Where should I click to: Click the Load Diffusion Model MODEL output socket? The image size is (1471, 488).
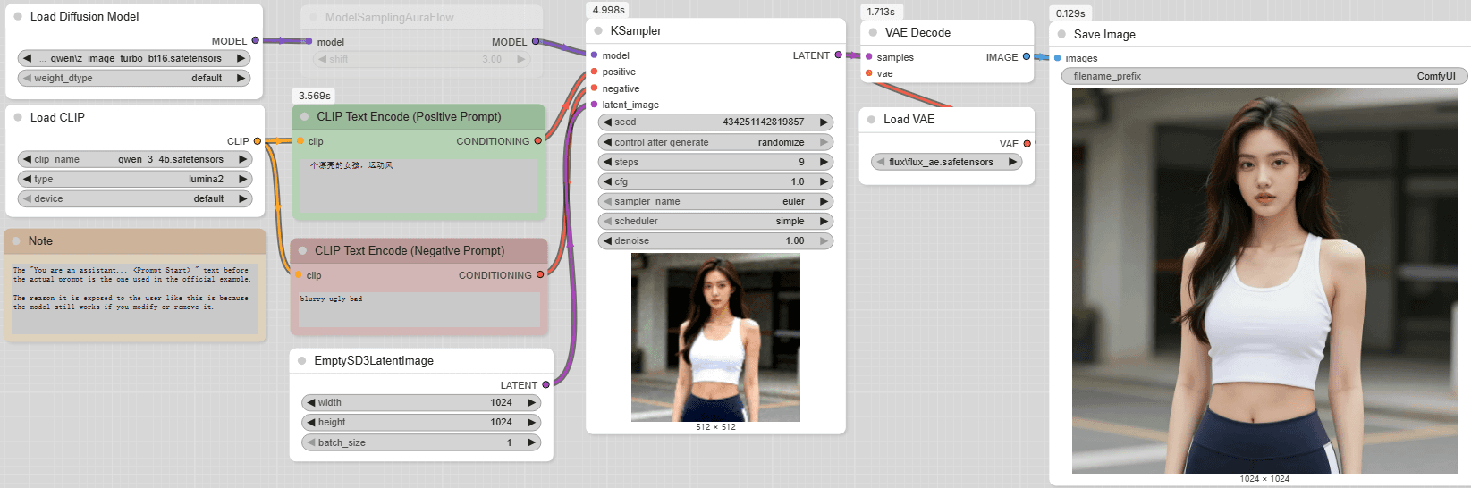(x=256, y=41)
